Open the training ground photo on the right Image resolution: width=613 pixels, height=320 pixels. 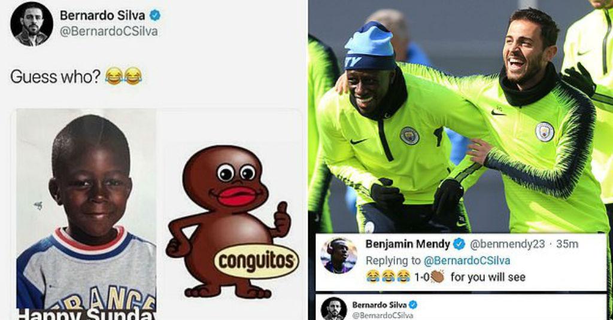[460, 117]
